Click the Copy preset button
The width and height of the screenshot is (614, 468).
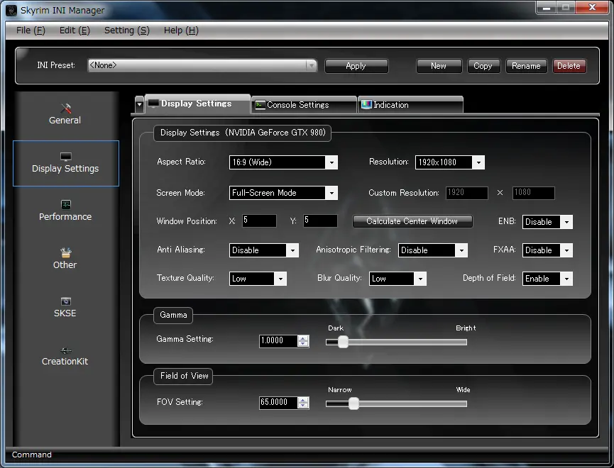click(483, 66)
